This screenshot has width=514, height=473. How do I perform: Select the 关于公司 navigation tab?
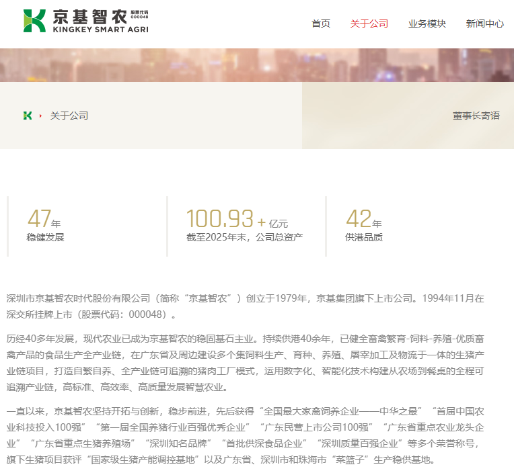(x=369, y=24)
